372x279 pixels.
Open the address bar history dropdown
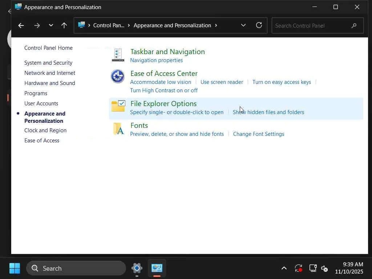[x=243, y=25]
